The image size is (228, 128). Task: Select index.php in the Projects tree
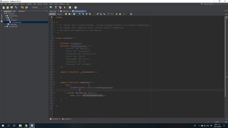click(13, 25)
